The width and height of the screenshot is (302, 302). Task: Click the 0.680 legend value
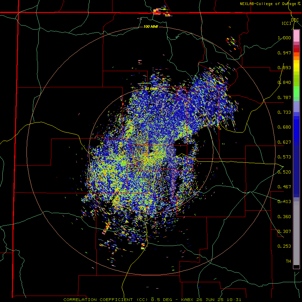coord(284,127)
